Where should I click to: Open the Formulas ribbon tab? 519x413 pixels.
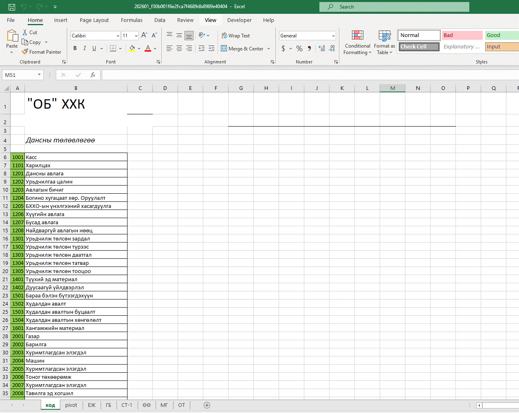[132, 20]
